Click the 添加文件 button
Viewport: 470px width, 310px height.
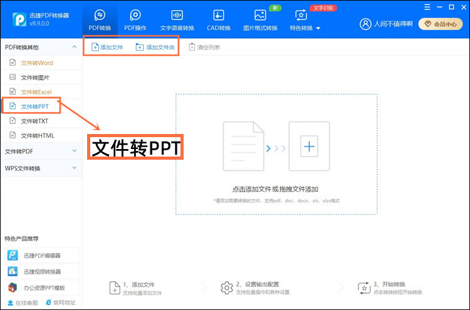[107, 47]
